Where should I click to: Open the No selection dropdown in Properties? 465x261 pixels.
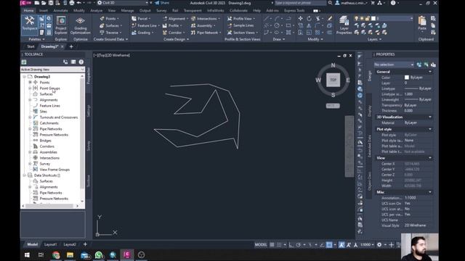tap(394, 65)
